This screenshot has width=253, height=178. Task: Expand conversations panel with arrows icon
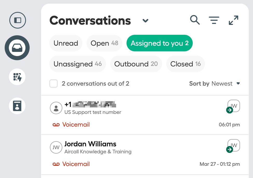[234, 20]
